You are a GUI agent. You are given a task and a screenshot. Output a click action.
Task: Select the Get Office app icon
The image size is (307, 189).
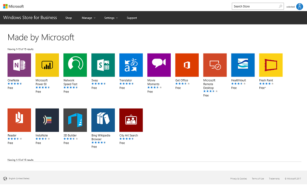(x=187, y=65)
